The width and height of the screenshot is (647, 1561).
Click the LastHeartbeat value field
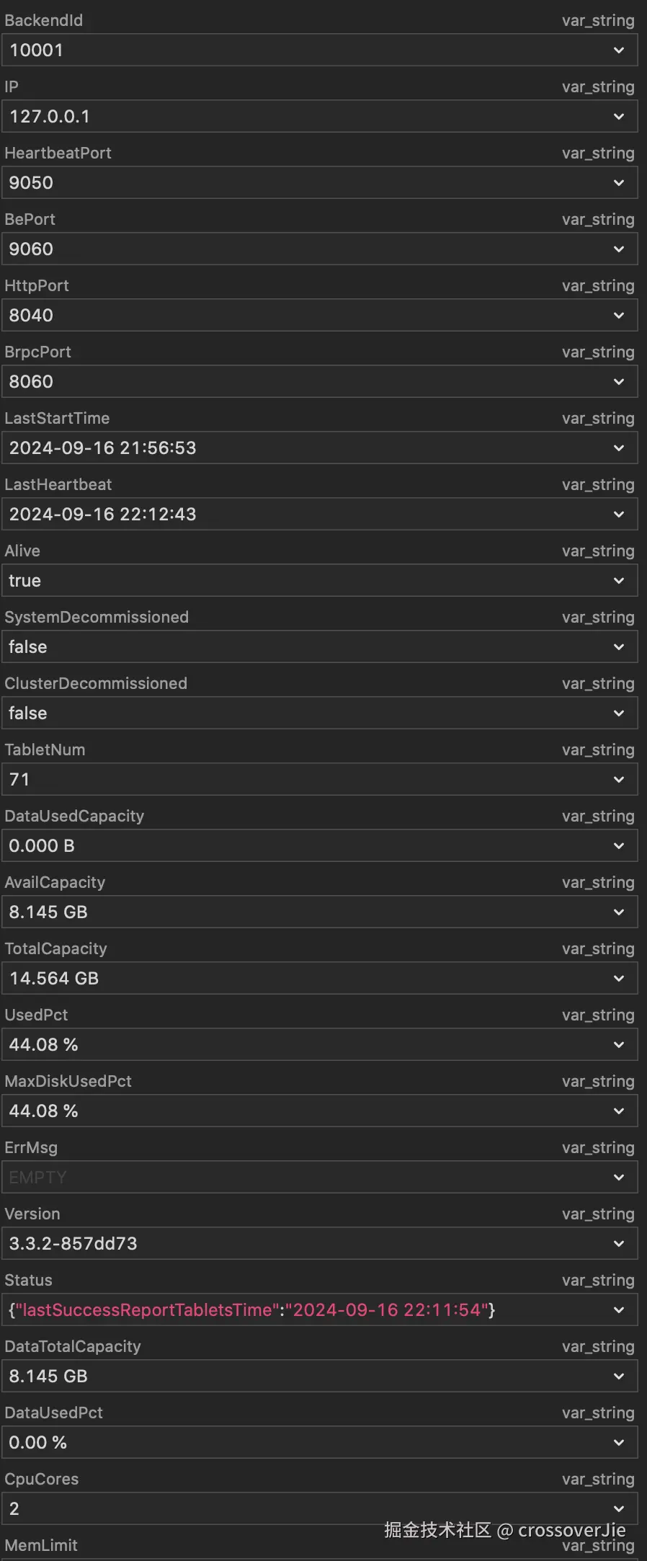(303, 515)
